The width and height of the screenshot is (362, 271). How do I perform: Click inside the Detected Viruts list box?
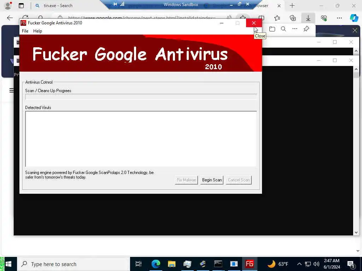pos(141,139)
